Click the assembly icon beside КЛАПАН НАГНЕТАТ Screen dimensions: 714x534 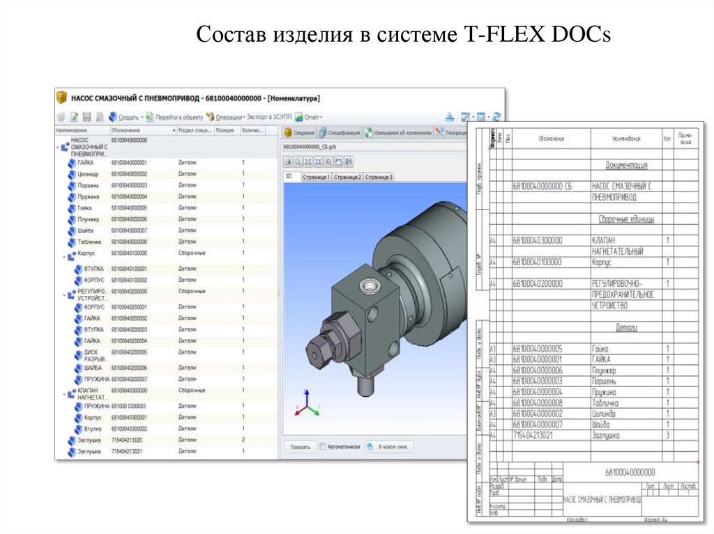click(72, 394)
